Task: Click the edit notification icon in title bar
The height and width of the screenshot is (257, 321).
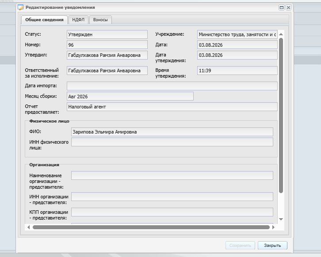Action: [x=21, y=7]
